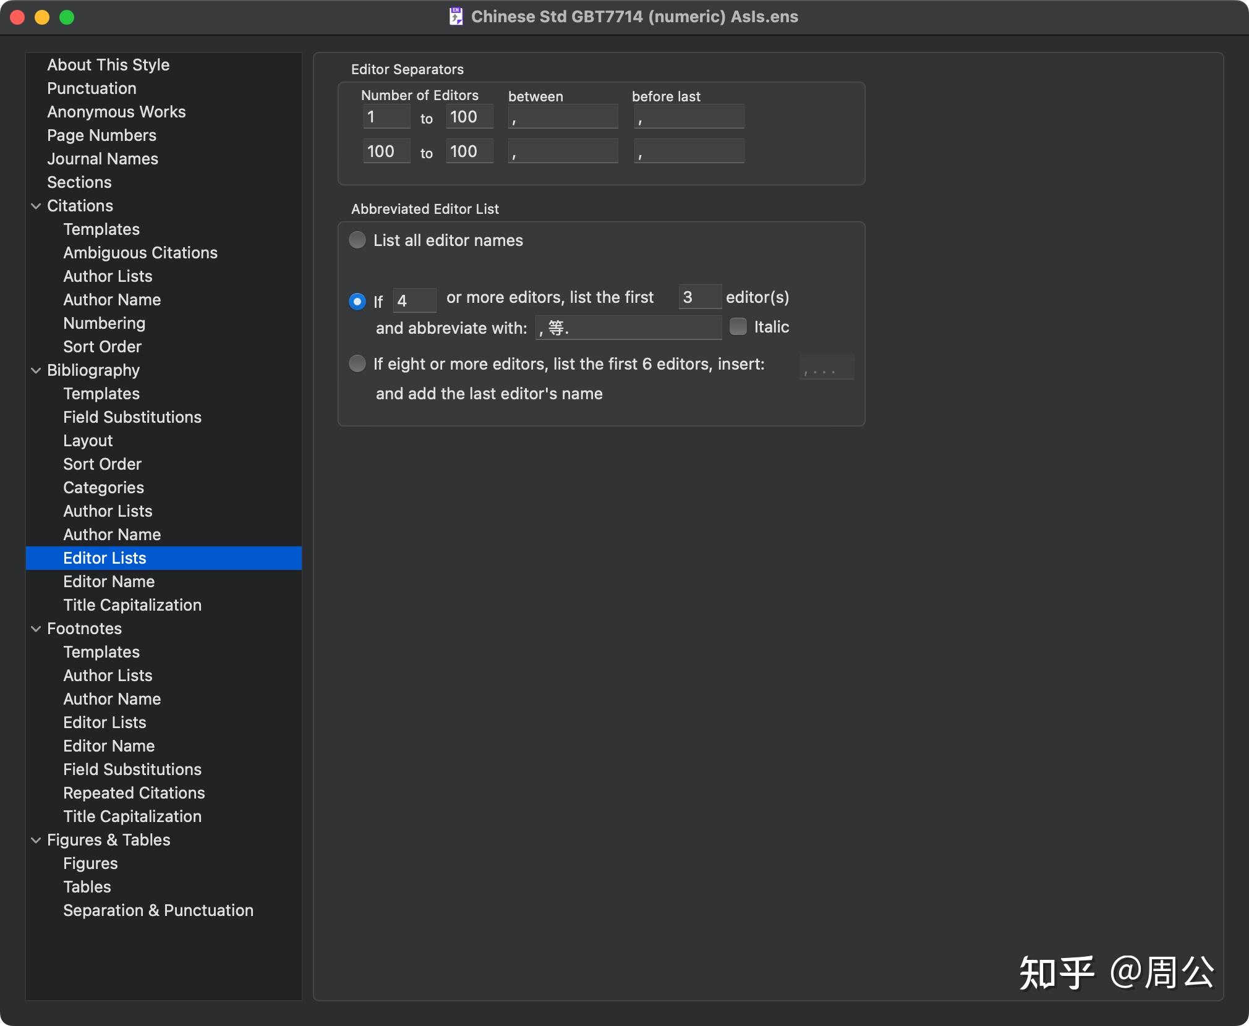Open Field Substitutions under Bibliography
This screenshot has height=1026, width=1249.
pyautogui.click(x=132, y=417)
